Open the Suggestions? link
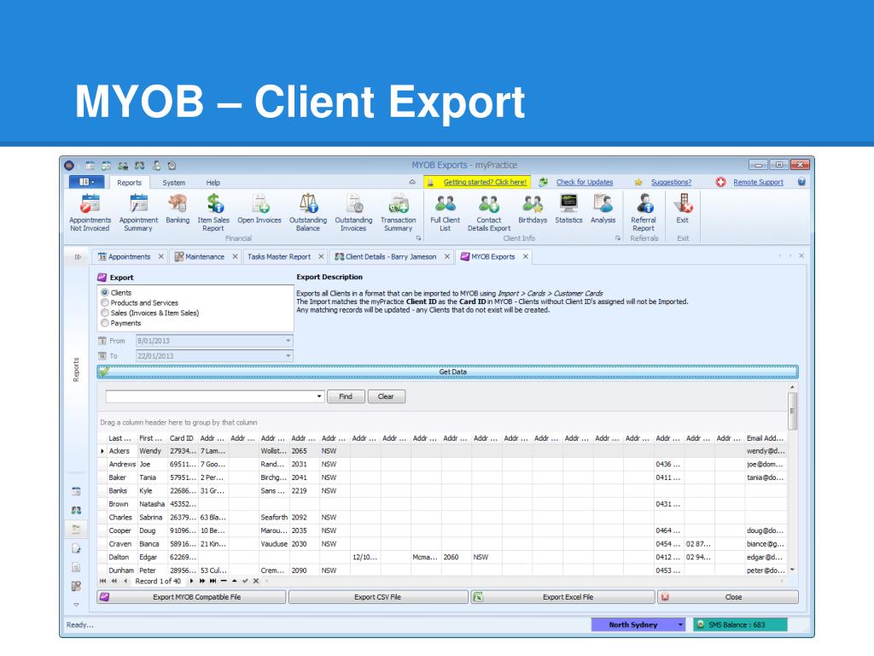This screenshot has height=656, width=874. pos(671,182)
